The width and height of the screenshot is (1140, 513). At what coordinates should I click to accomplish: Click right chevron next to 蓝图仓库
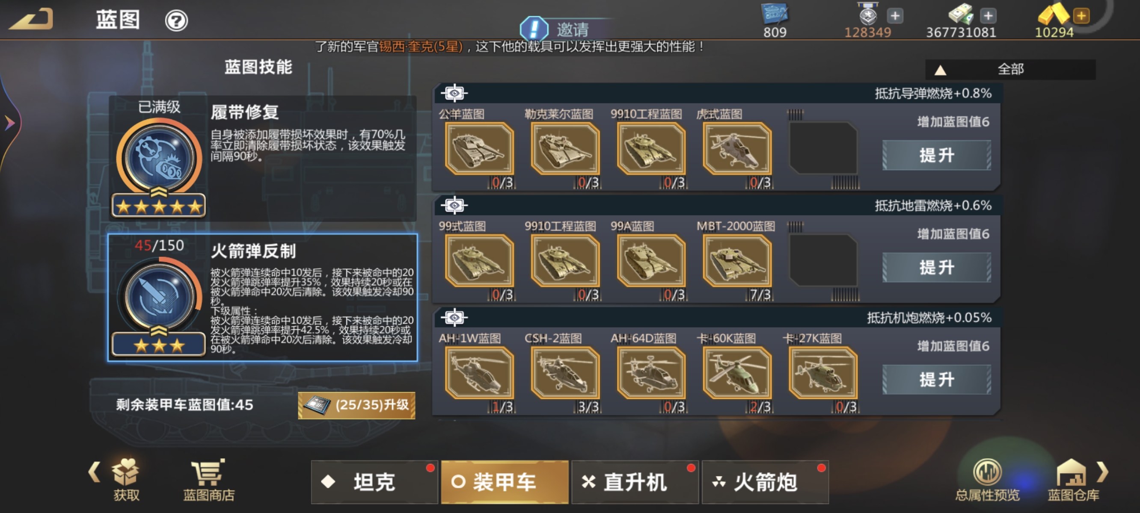click(1103, 472)
